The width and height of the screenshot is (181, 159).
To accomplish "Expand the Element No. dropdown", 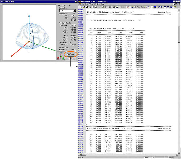I will pyautogui.click(x=75, y=11).
